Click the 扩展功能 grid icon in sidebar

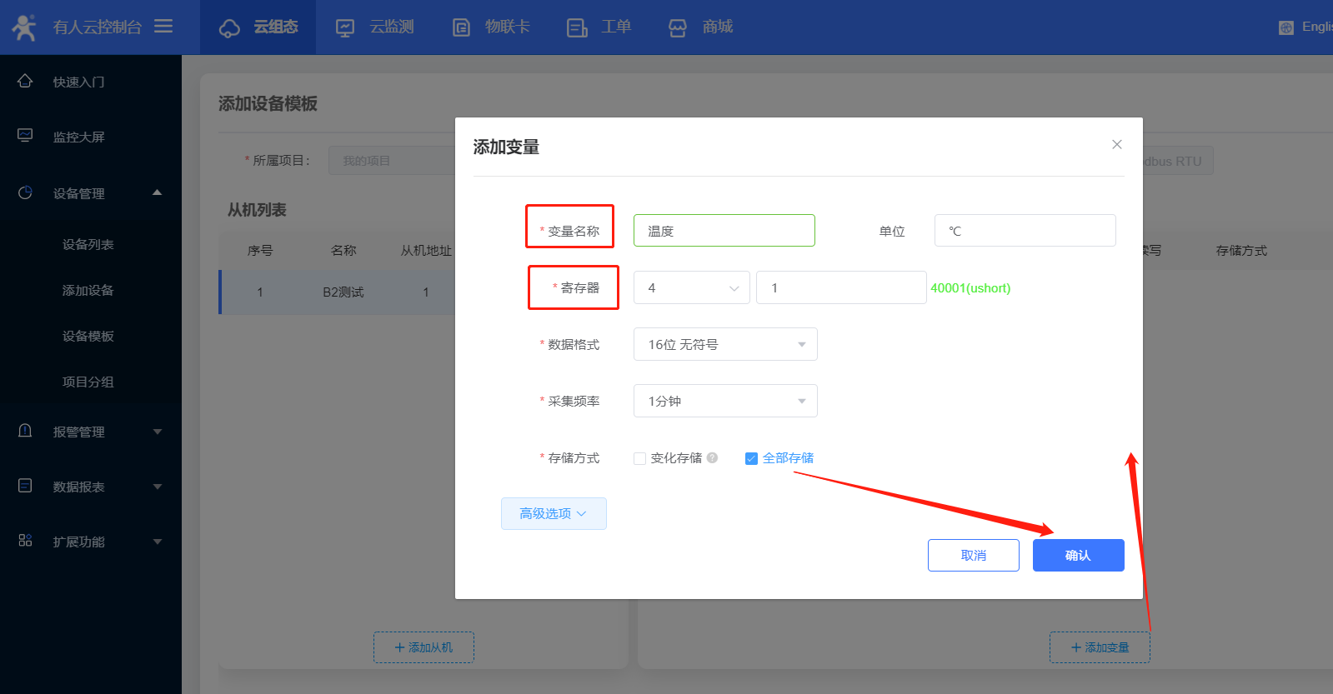click(x=25, y=541)
